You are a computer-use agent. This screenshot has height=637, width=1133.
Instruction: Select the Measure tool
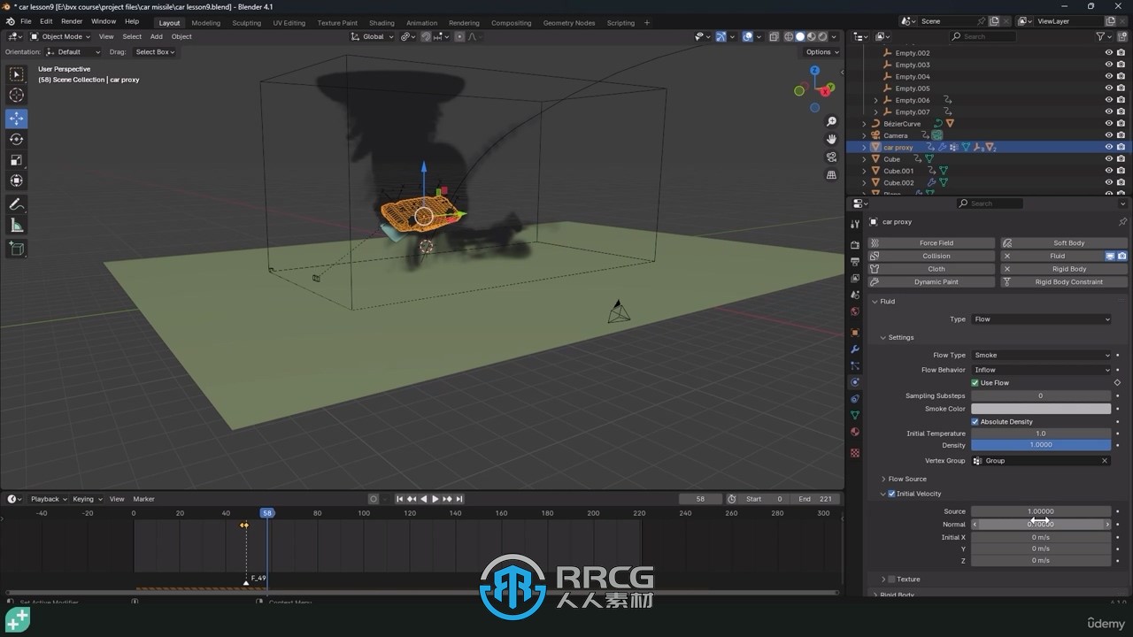tap(16, 226)
